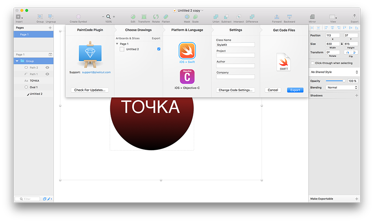Collapse the Group layer
Image resolution: width=374 pixels, height=222 pixels.
coord(17,61)
